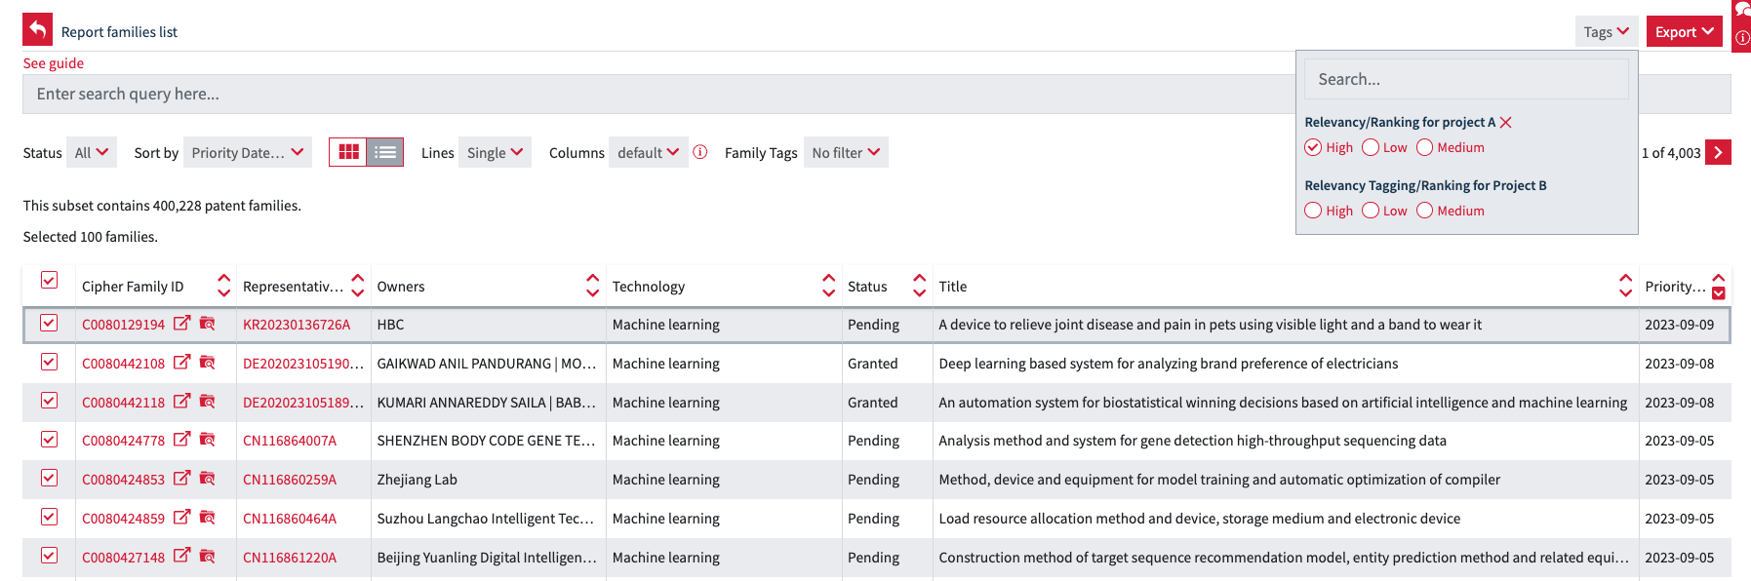
Task: Sort descending by Priority column indicator
Action: pos(1719,293)
